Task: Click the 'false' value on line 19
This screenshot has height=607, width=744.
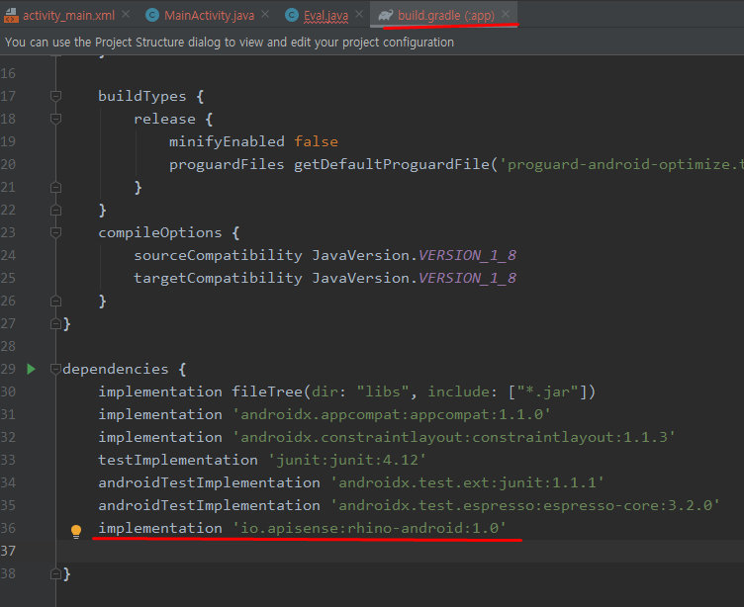Action: 316,141
